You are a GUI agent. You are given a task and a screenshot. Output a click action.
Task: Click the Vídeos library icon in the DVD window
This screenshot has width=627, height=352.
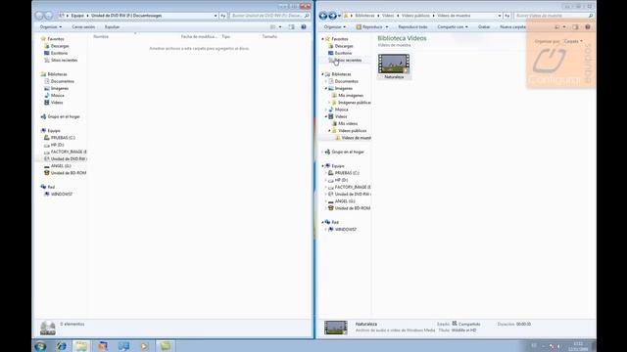pyautogui.click(x=47, y=103)
